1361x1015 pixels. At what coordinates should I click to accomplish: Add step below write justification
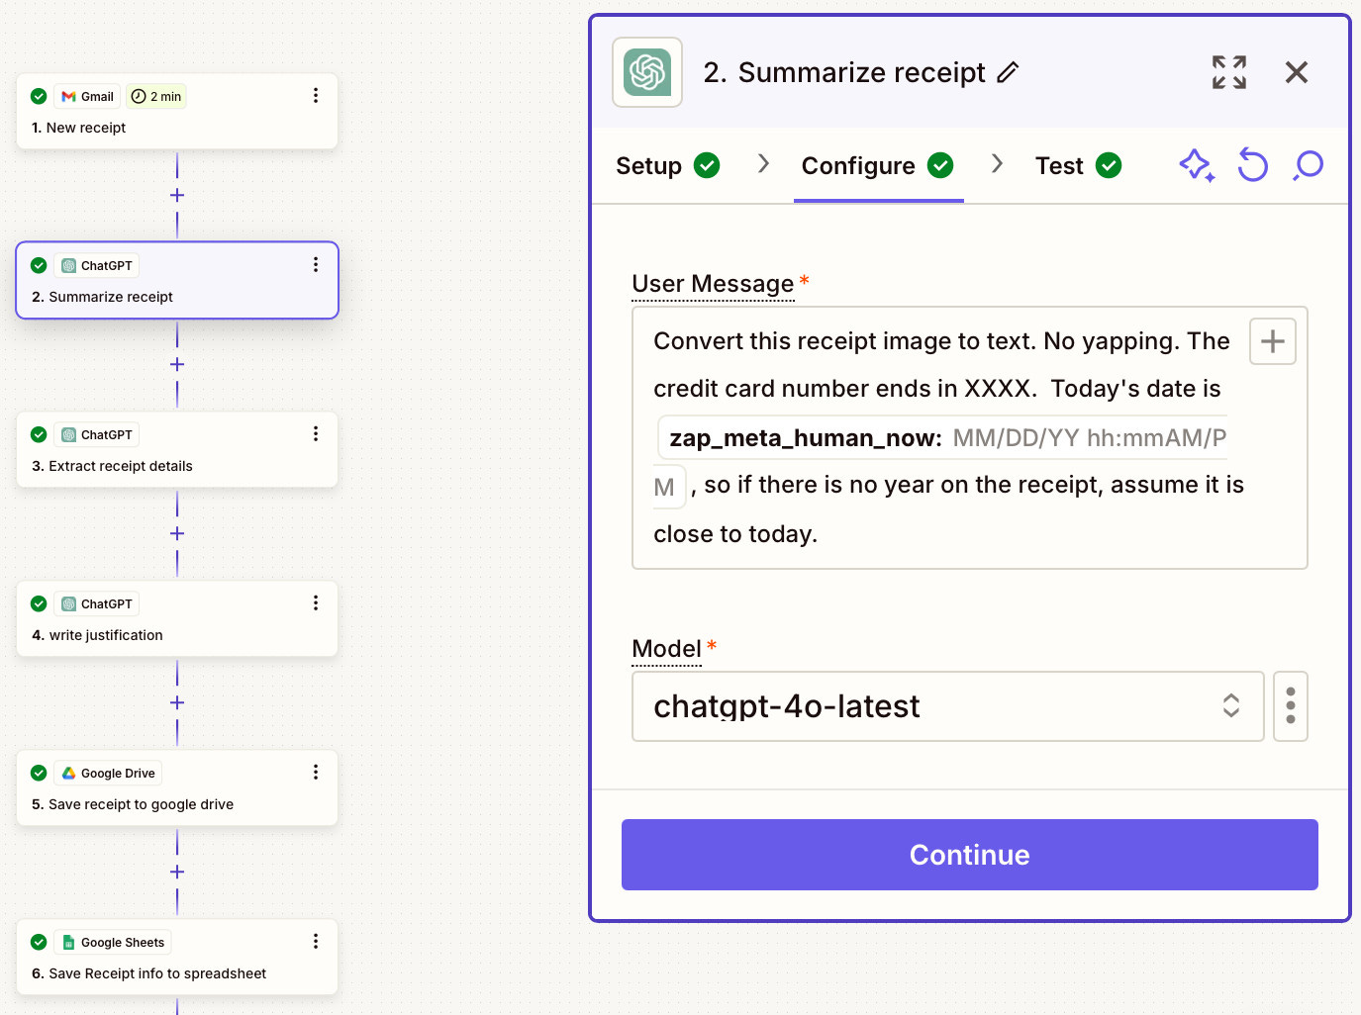pyautogui.click(x=177, y=702)
